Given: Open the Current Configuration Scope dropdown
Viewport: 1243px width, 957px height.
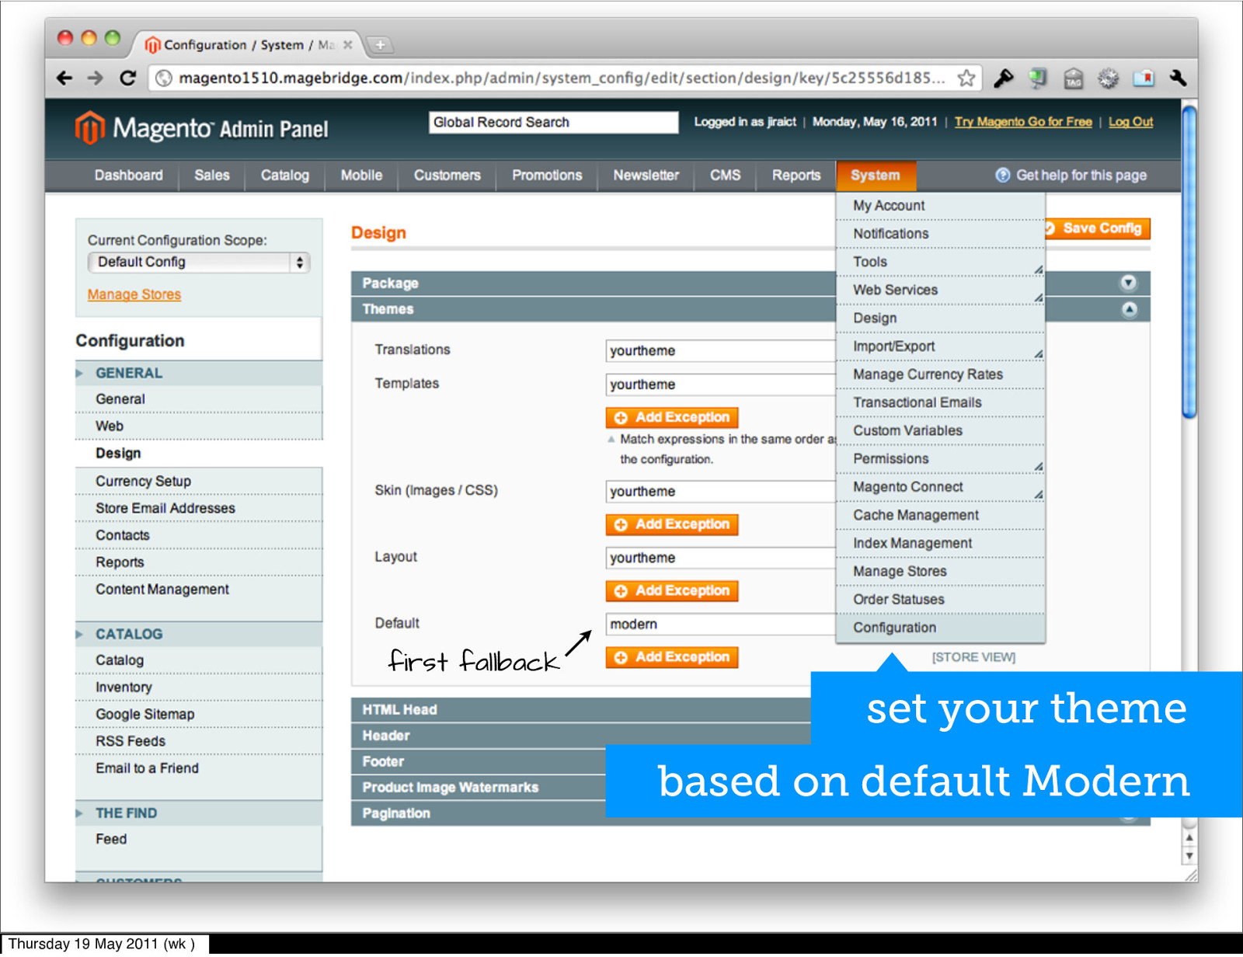Looking at the screenshot, I should click(199, 263).
